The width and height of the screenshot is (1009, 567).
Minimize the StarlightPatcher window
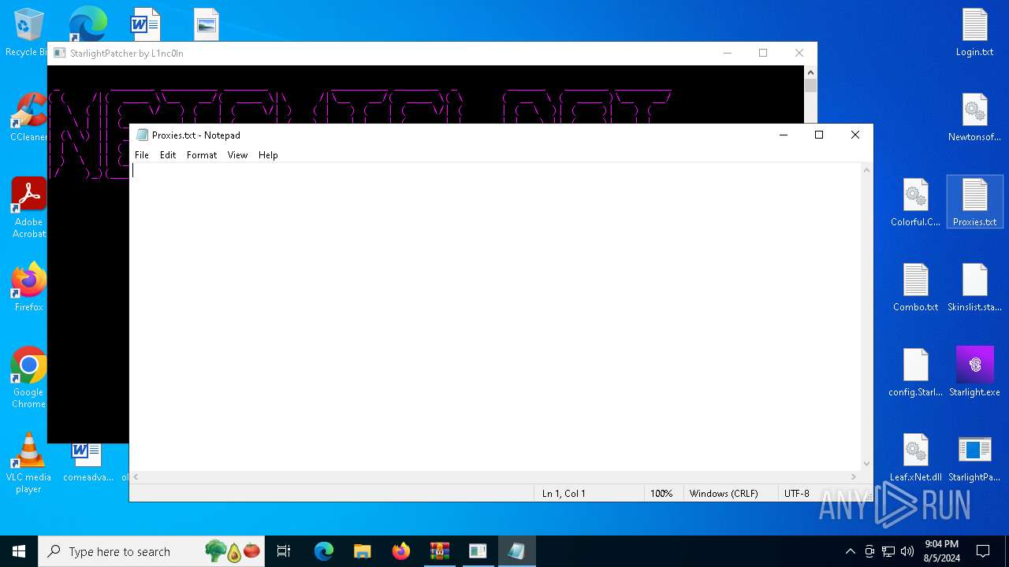(x=727, y=53)
